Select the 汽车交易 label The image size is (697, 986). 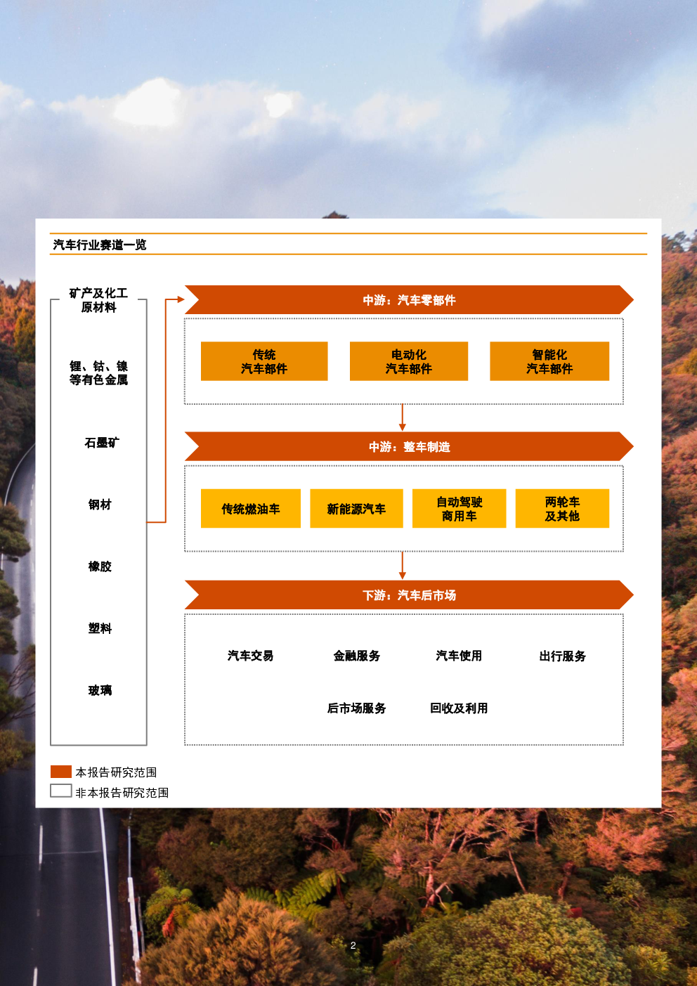click(x=250, y=656)
